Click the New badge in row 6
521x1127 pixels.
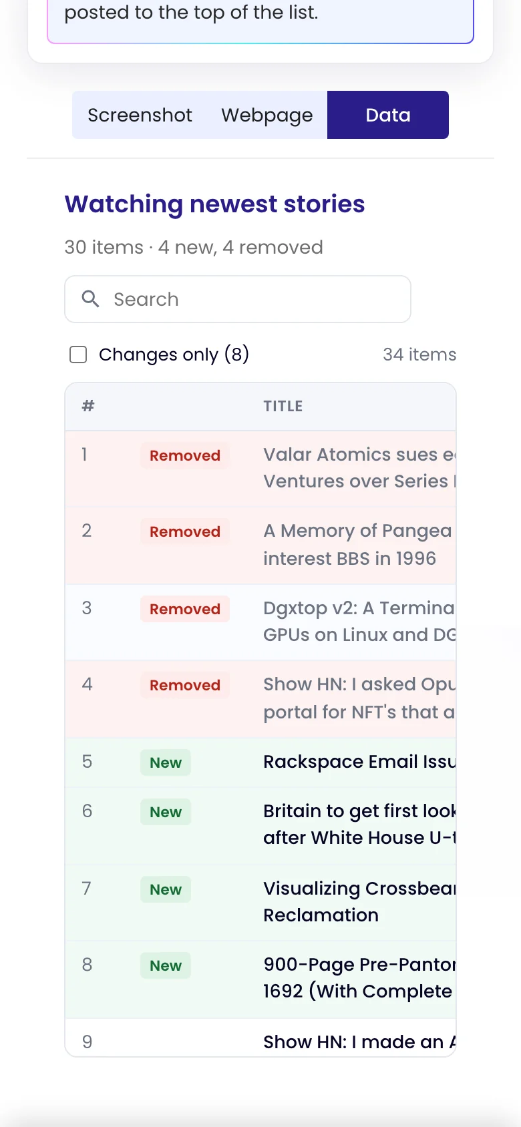tap(166, 812)
